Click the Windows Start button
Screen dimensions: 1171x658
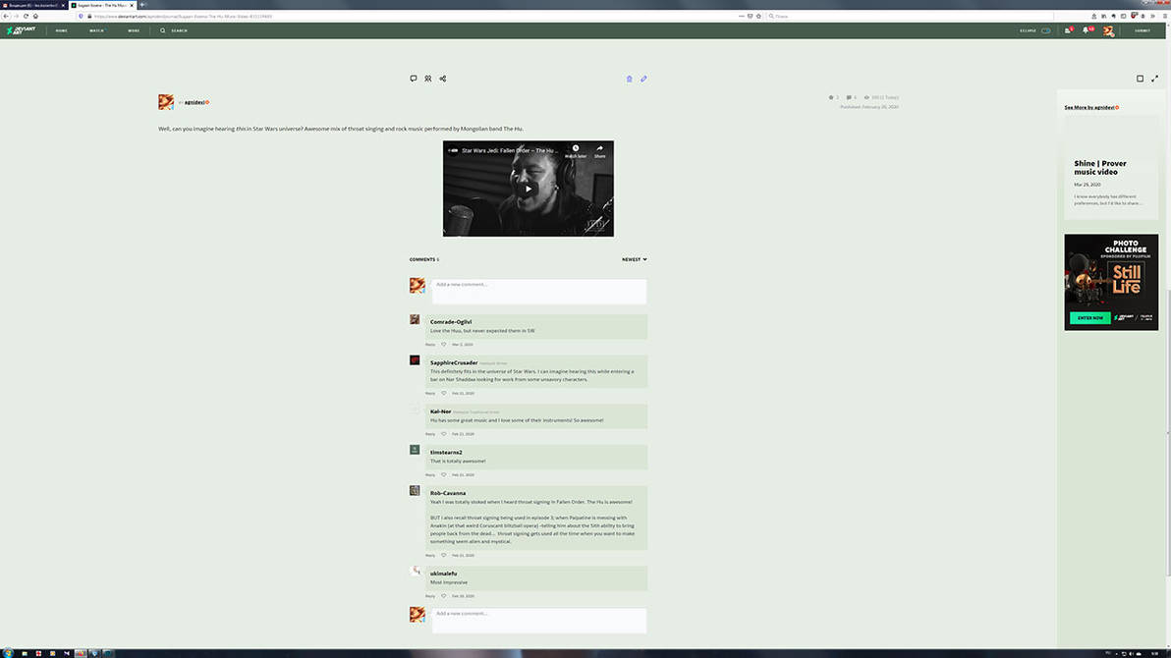[x=8, y=653]
